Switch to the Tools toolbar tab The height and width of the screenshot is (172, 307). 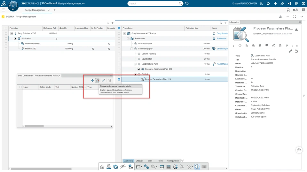[160, 161]
